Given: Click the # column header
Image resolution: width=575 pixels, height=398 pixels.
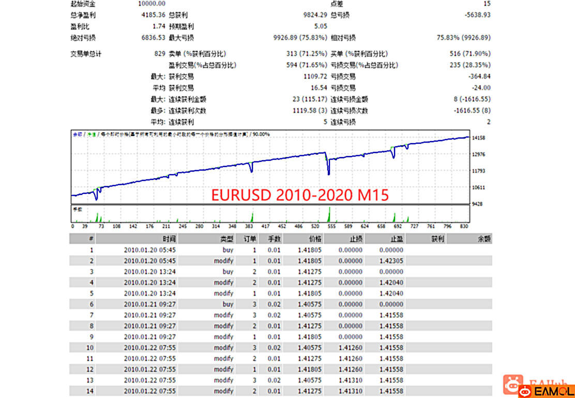Looking at the screenshot, I should 91,239.
